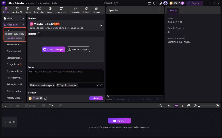Viewport: 222px width, 138px height.
Task: Open the Filtros tab
Action: [x=86, y=10]
